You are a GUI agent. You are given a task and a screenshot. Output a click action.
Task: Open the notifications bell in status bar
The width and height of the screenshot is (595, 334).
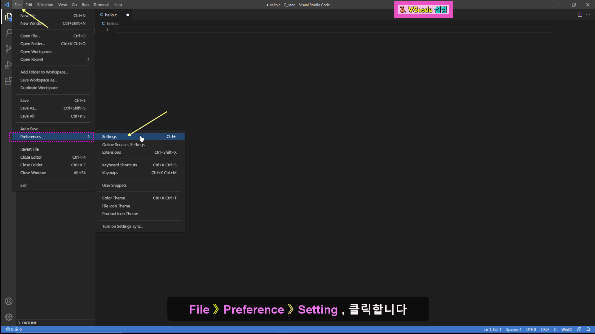pyautogui.click(x=588, y=329)
